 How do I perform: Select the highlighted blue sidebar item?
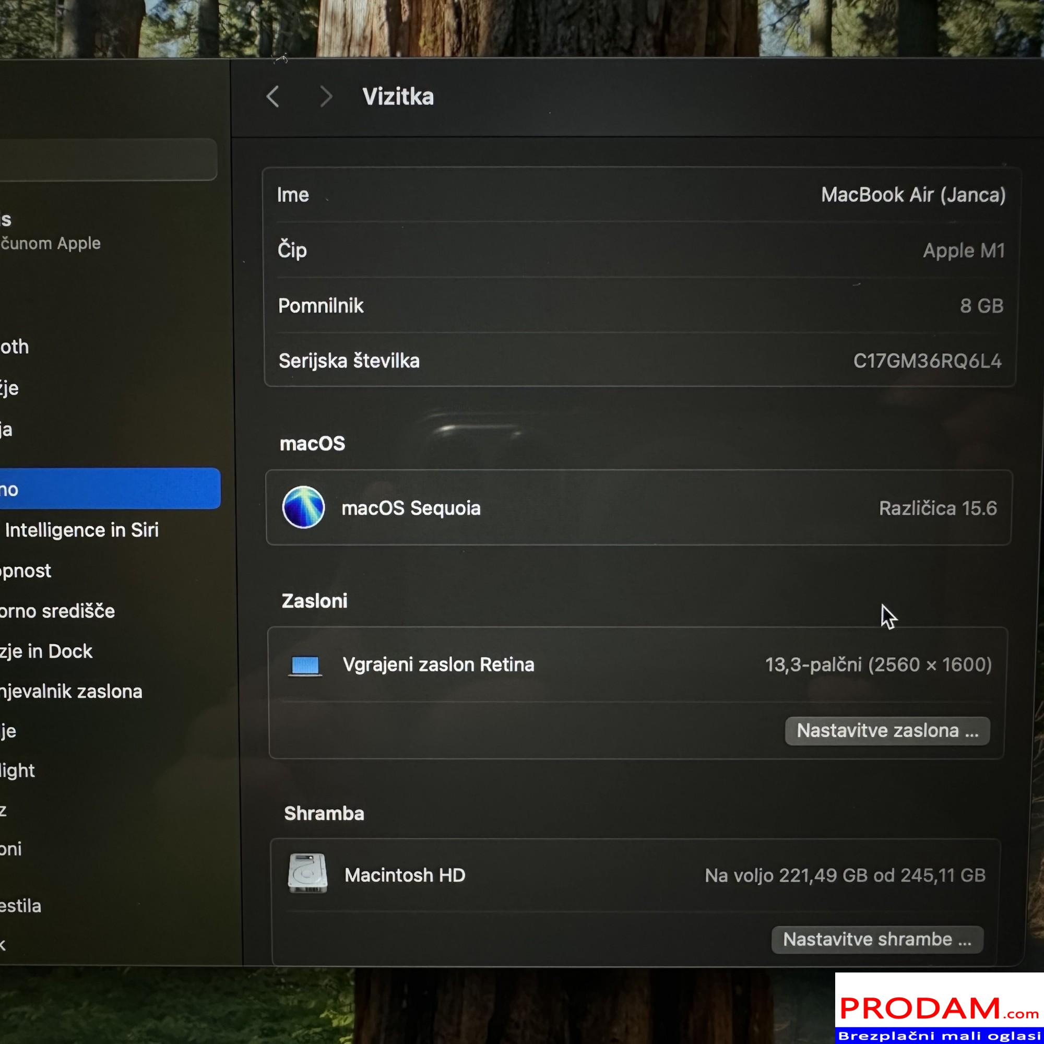coord(108,489)
